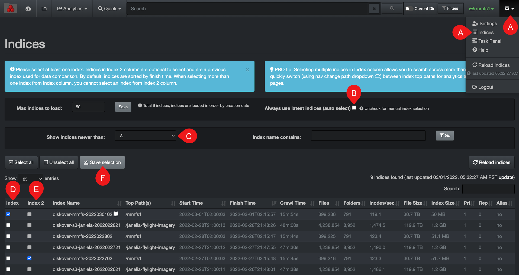This screenshot has height=275, width=519.
Task: Open the Show entries count dropdown
Action: point(30,179)
